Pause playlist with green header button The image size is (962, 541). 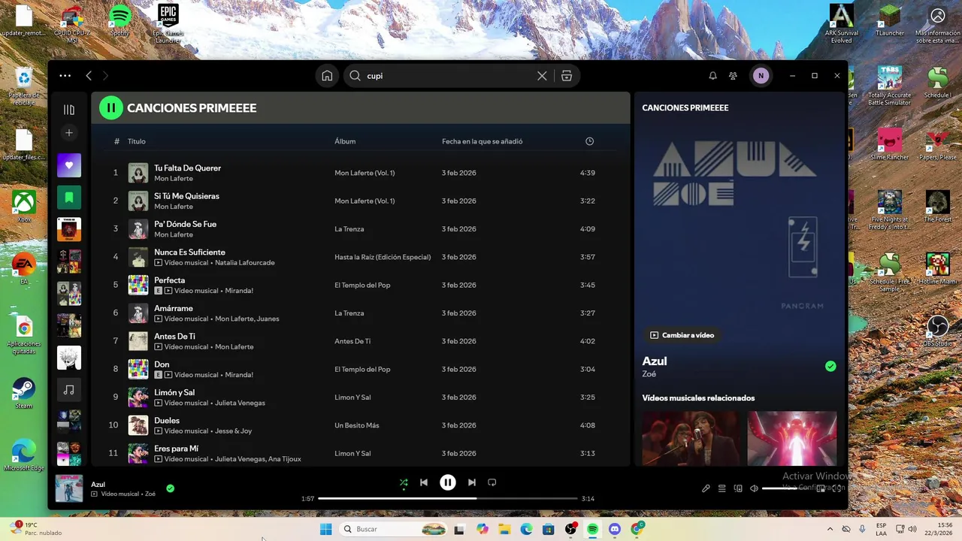coord(111,108)
